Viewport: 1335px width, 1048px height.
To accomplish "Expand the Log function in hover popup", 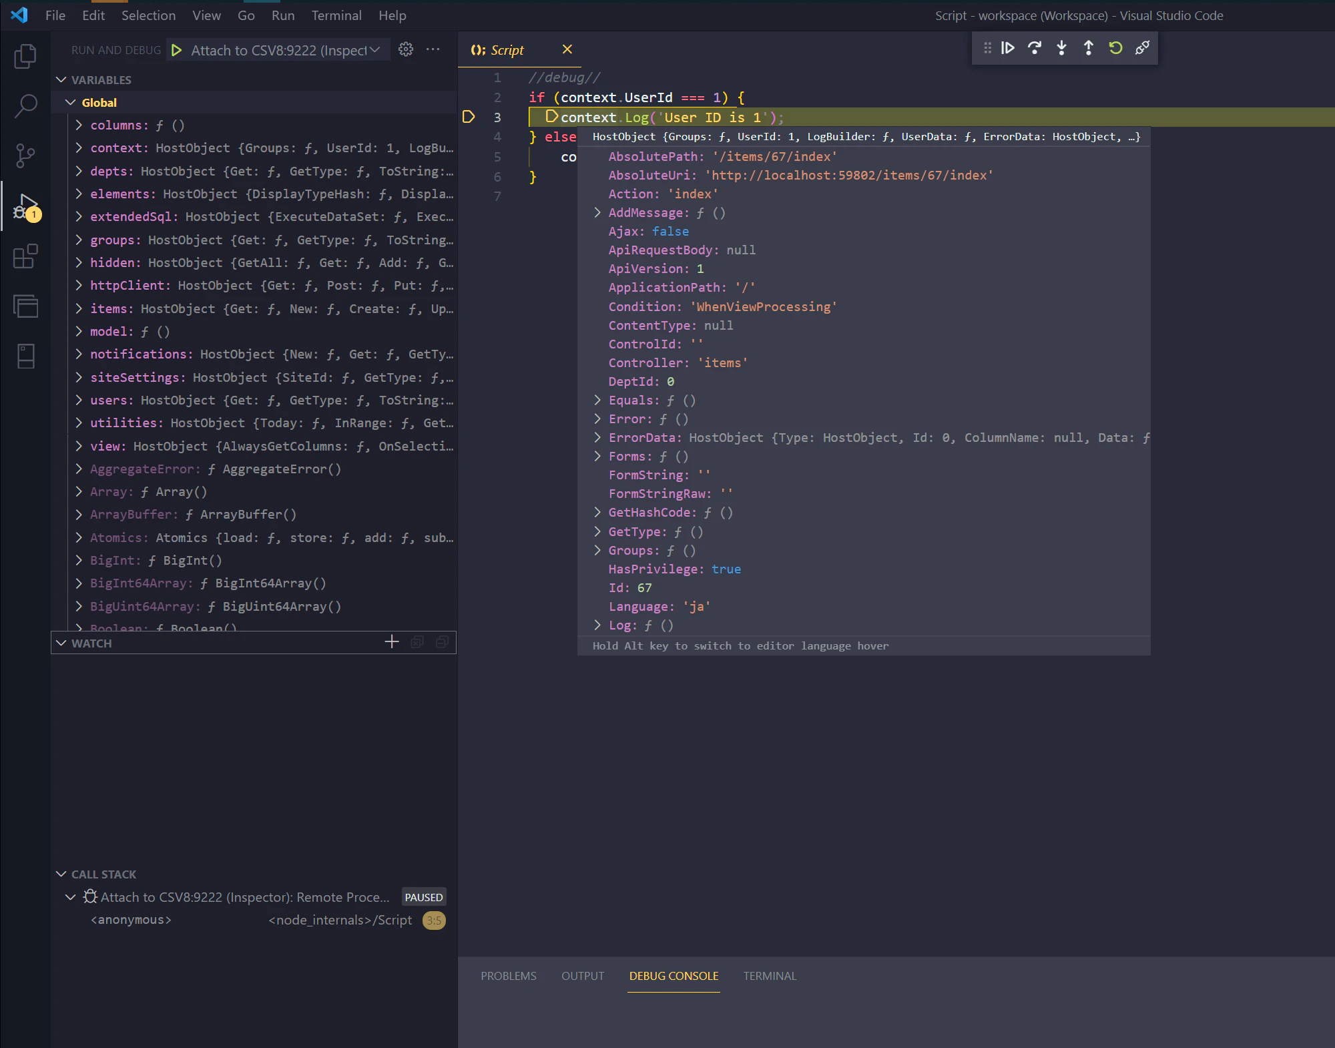I will coord(597,625).
